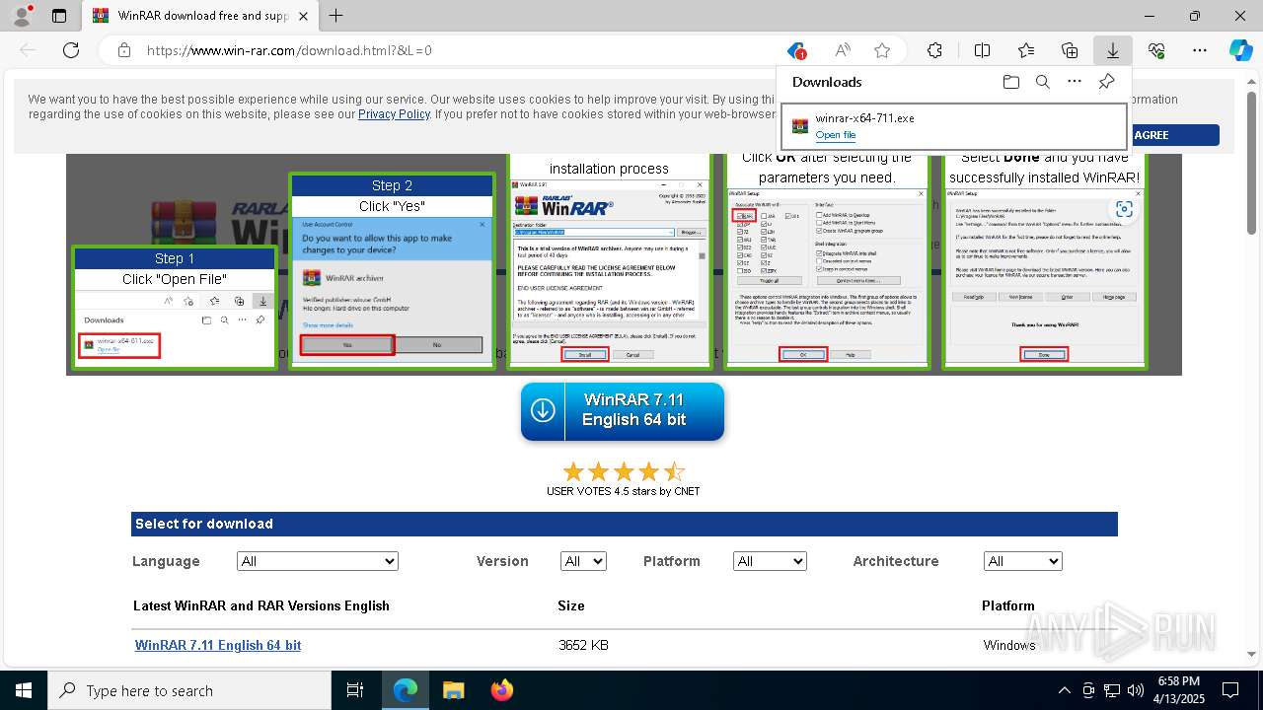
Task: Open the tab actions menu icon
Action: point(59,16)
